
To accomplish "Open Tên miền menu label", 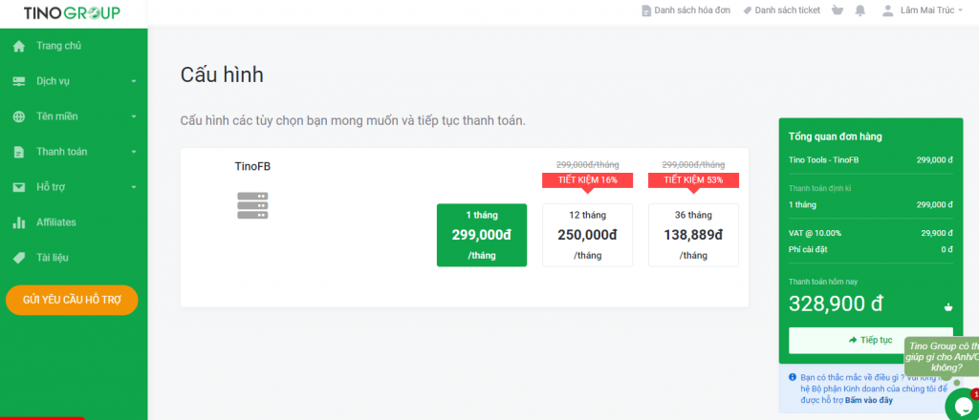I will coord(56,116).
